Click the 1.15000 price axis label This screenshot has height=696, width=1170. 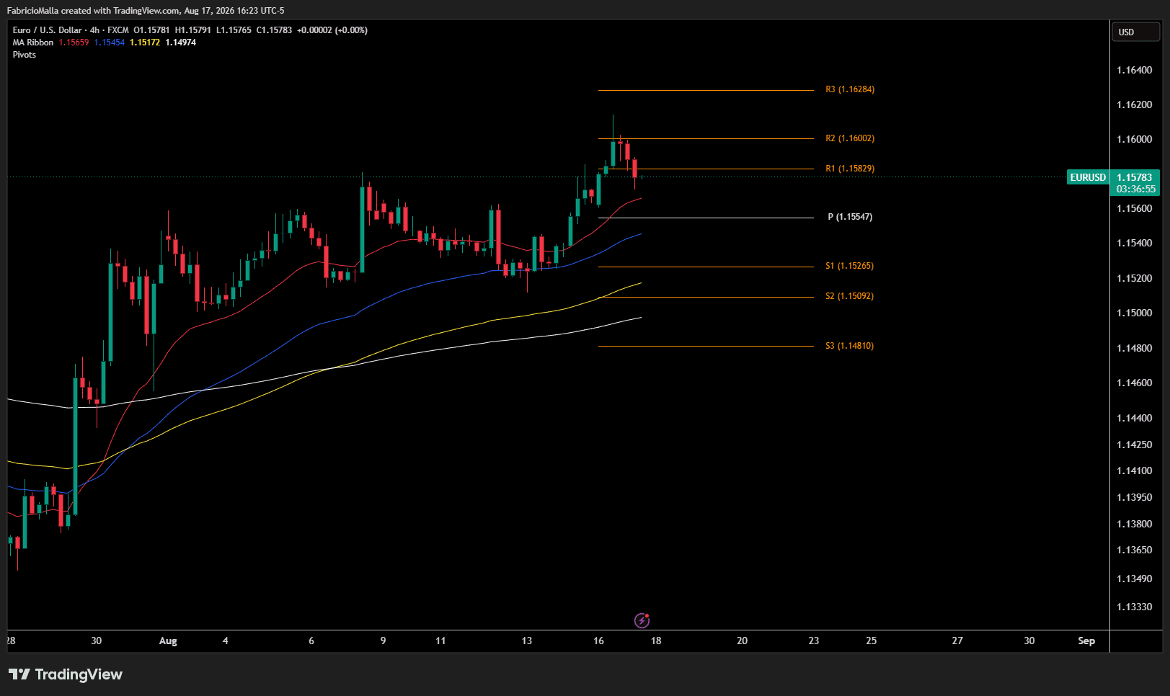[1135, 313]
